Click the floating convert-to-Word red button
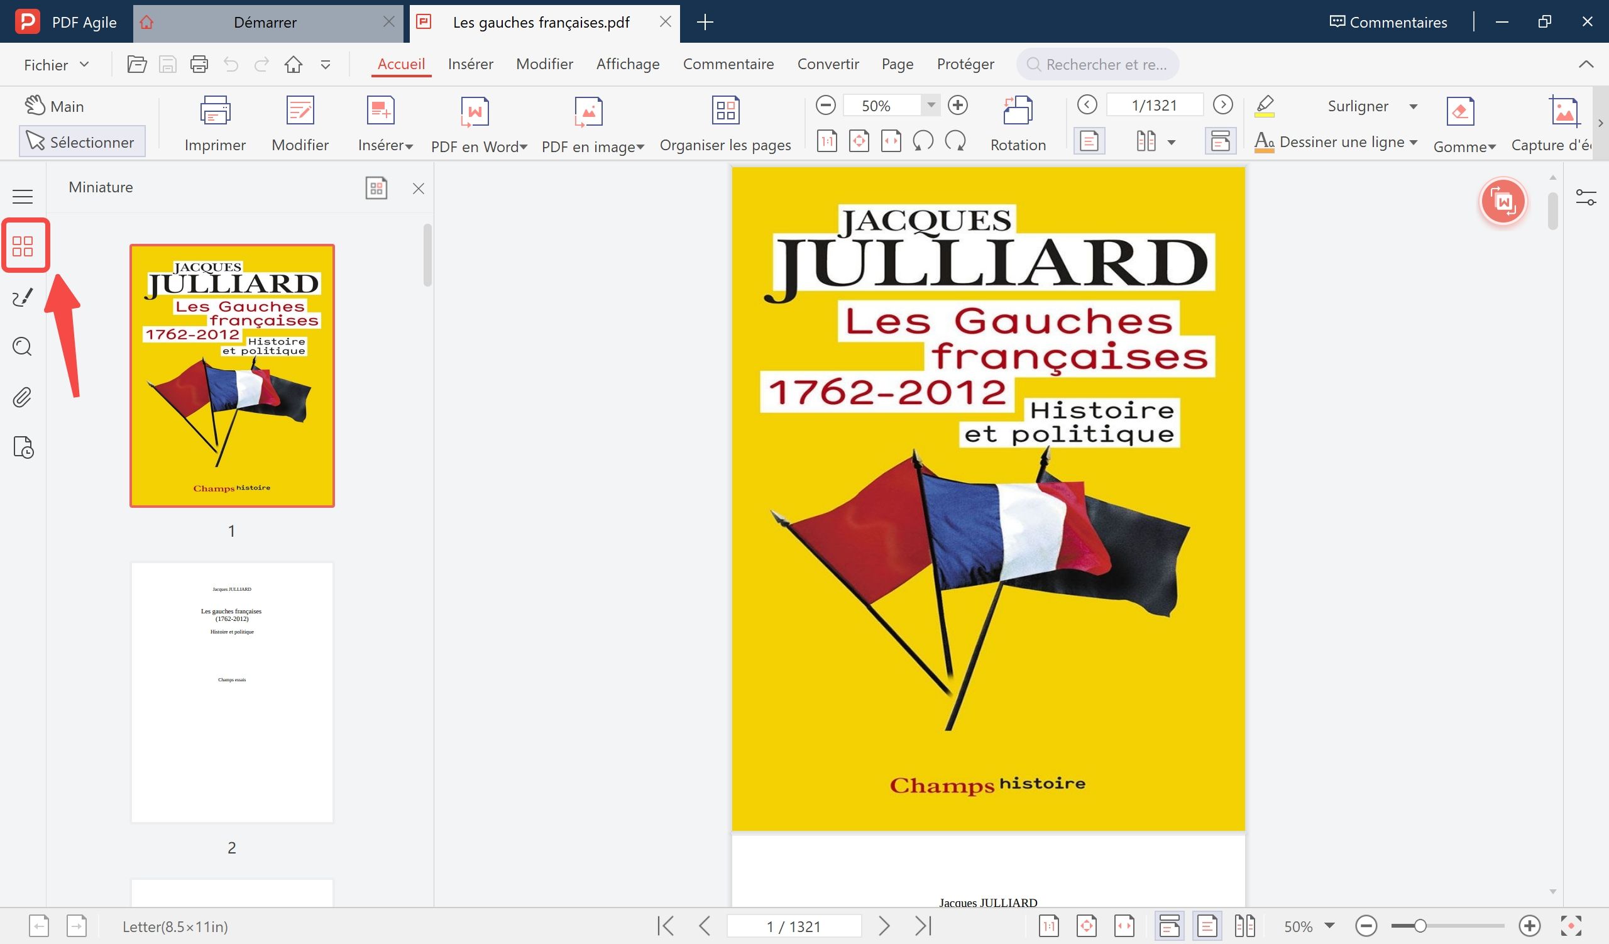 click(x=1503, y=202)
